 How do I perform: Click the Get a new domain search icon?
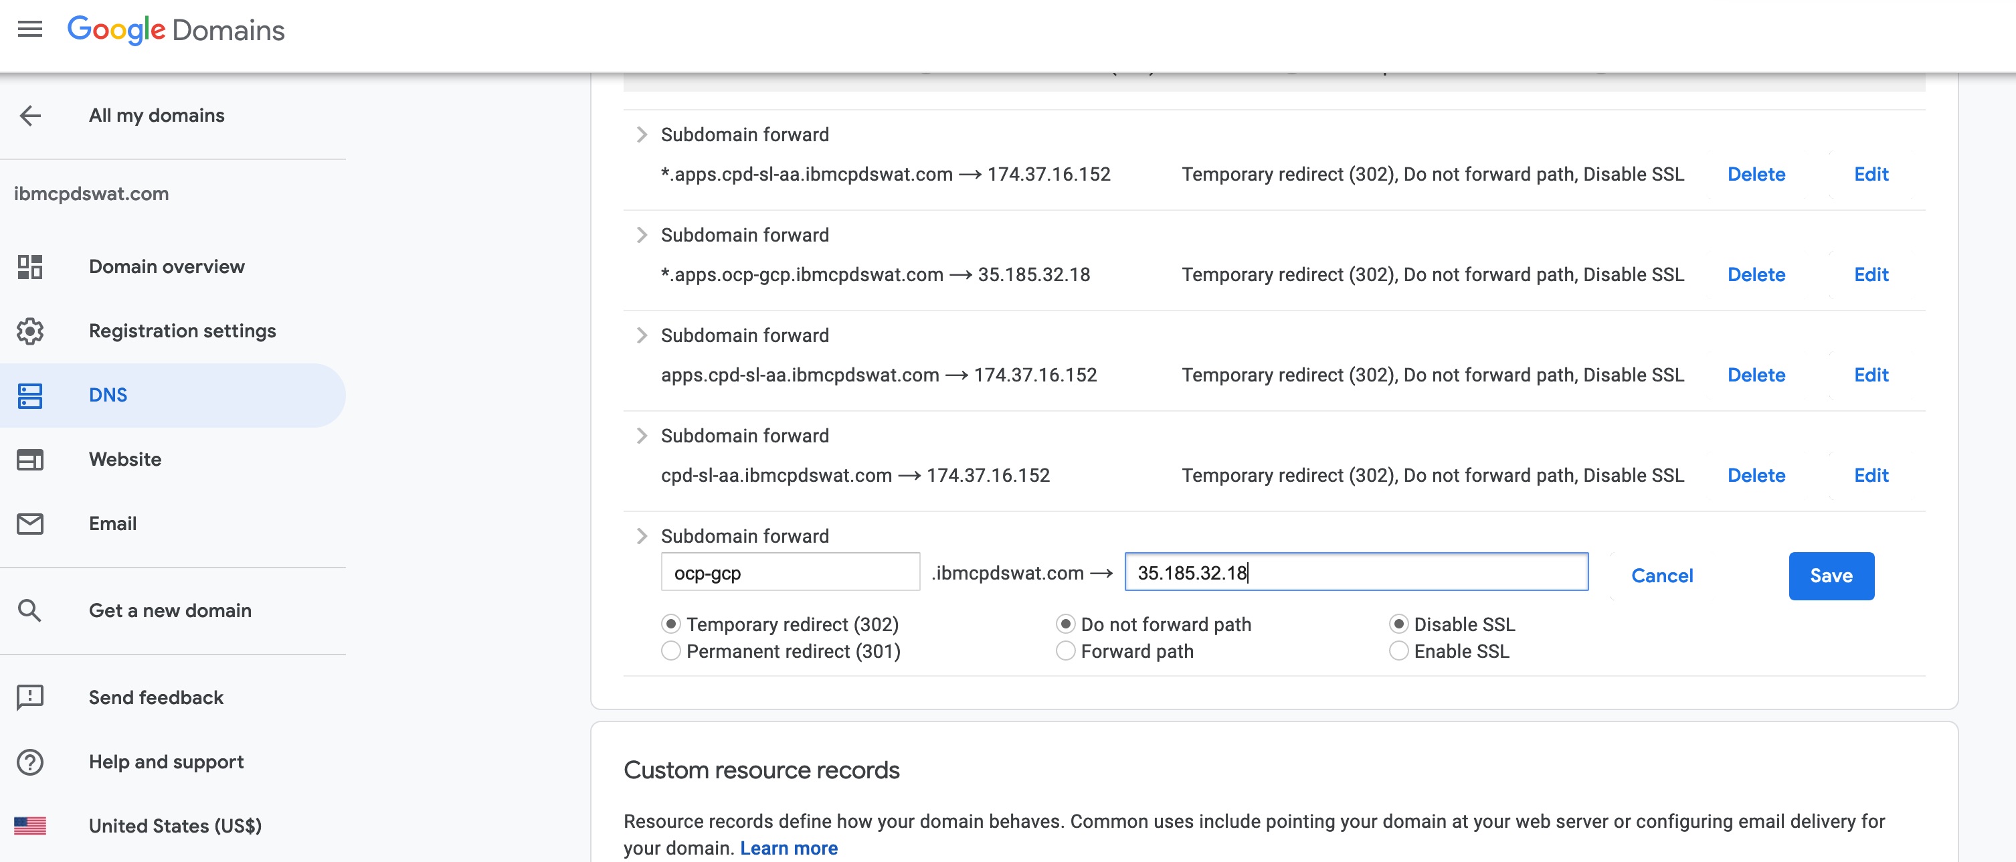coord(29,610)
